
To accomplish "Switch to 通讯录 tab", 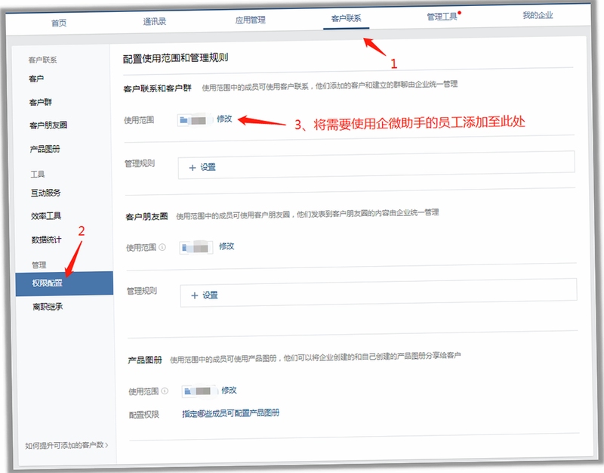I will point(155,21).
